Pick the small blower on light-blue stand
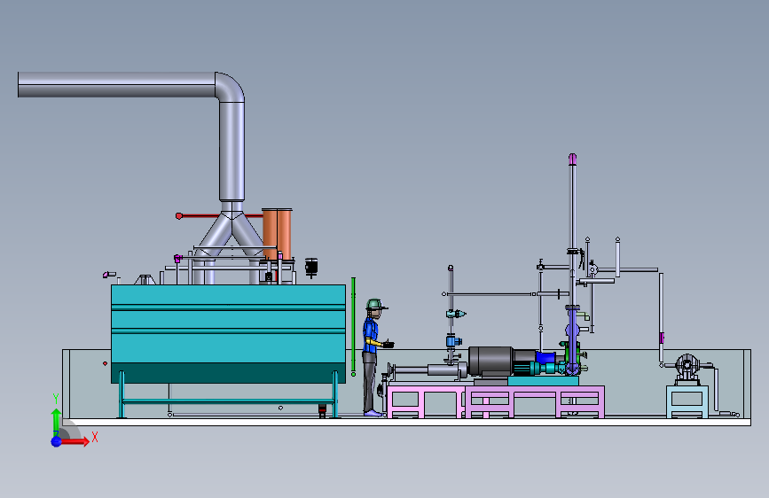769x498 pixels. point(687,367)
